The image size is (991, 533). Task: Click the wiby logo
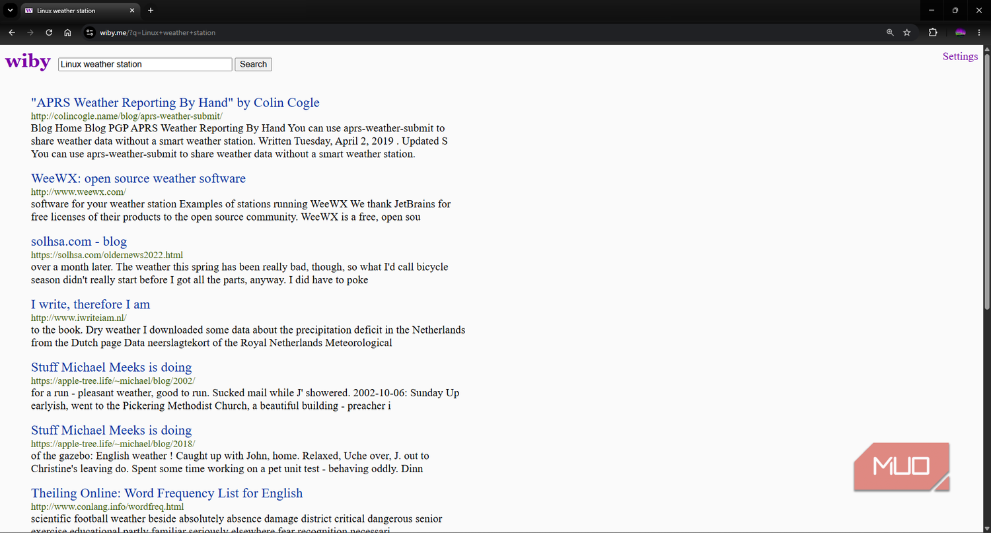(x=28, y=62)
